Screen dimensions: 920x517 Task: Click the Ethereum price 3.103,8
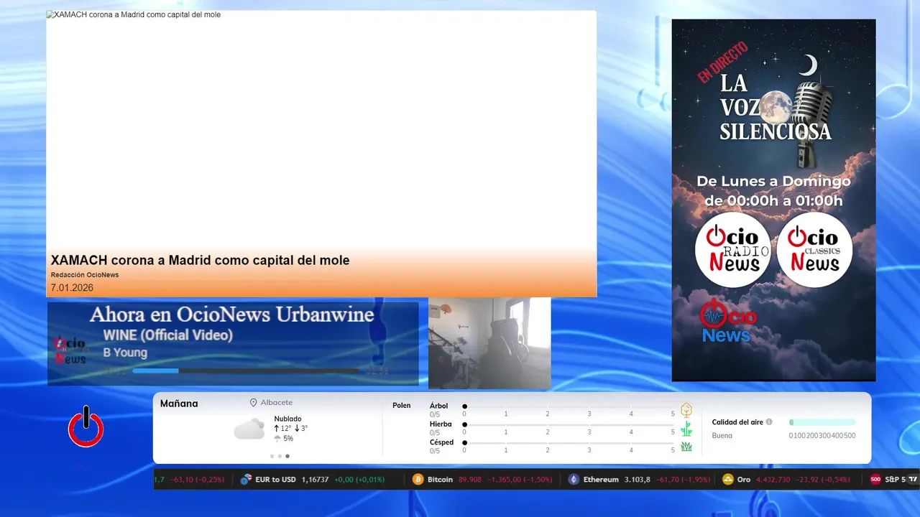click(638, 480)
